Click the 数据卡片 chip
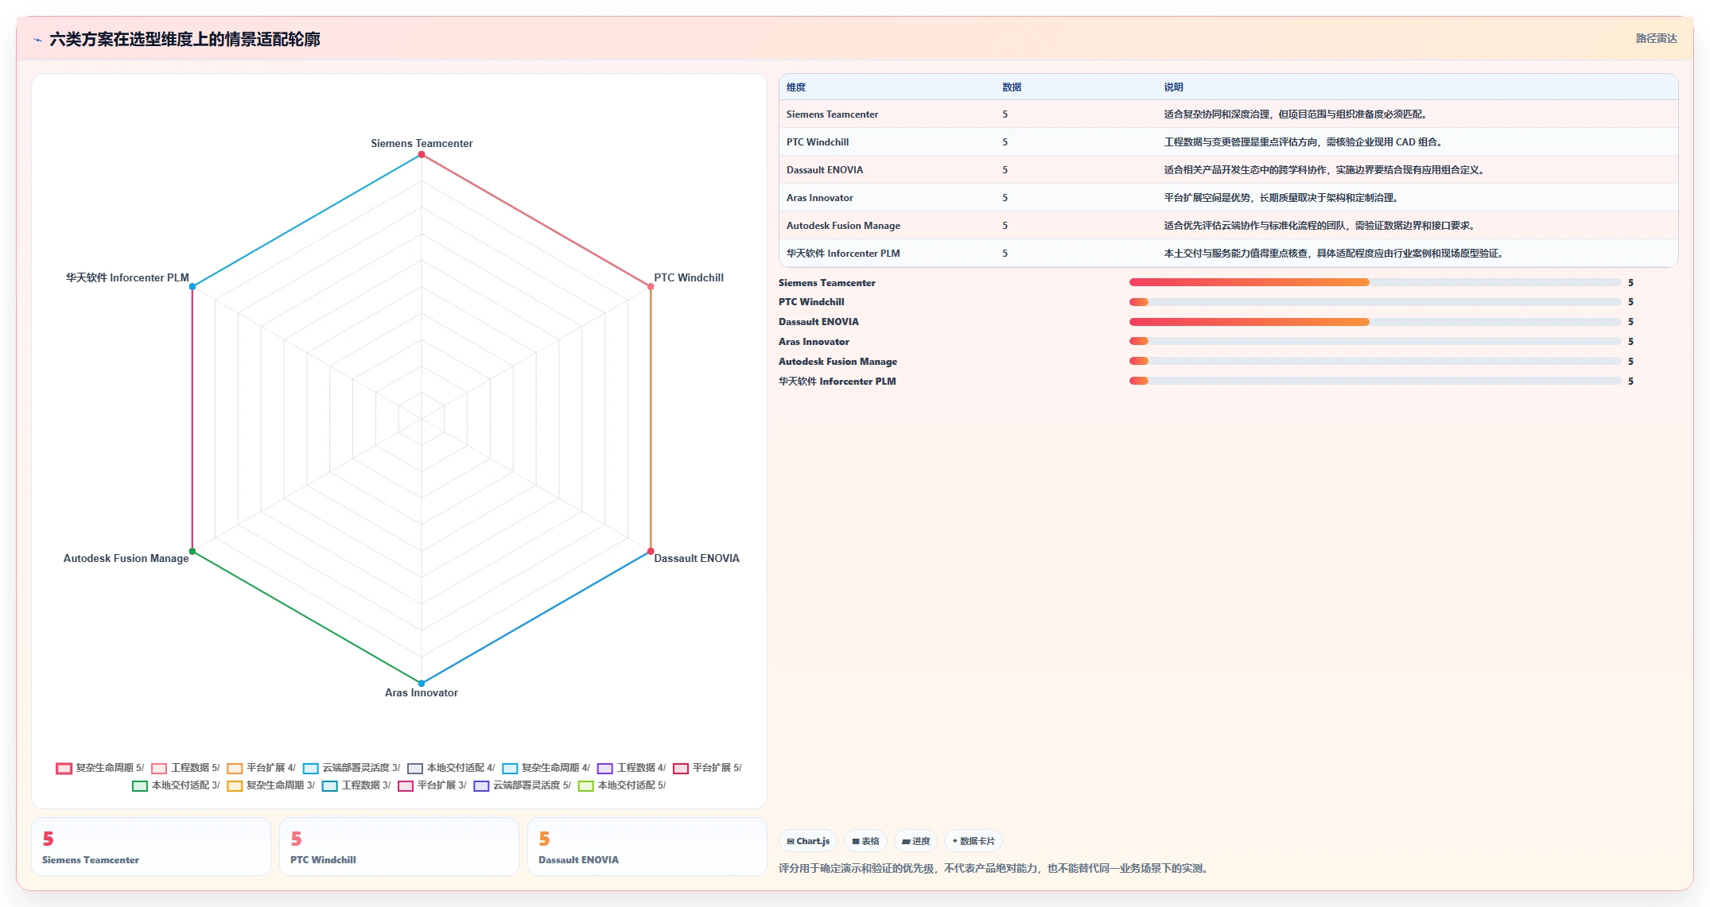This screenshot has width=1710, height=907. (x=973, y=841)
